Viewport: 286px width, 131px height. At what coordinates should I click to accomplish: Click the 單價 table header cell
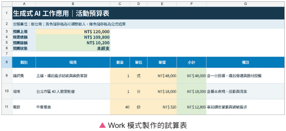pos(162,62)
